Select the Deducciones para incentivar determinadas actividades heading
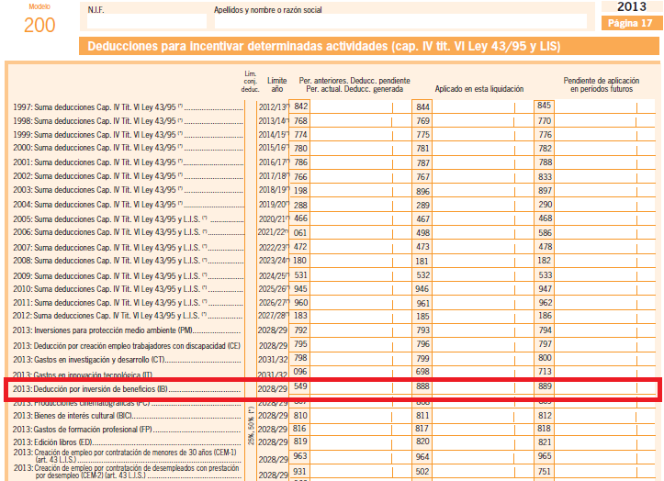 324,46
